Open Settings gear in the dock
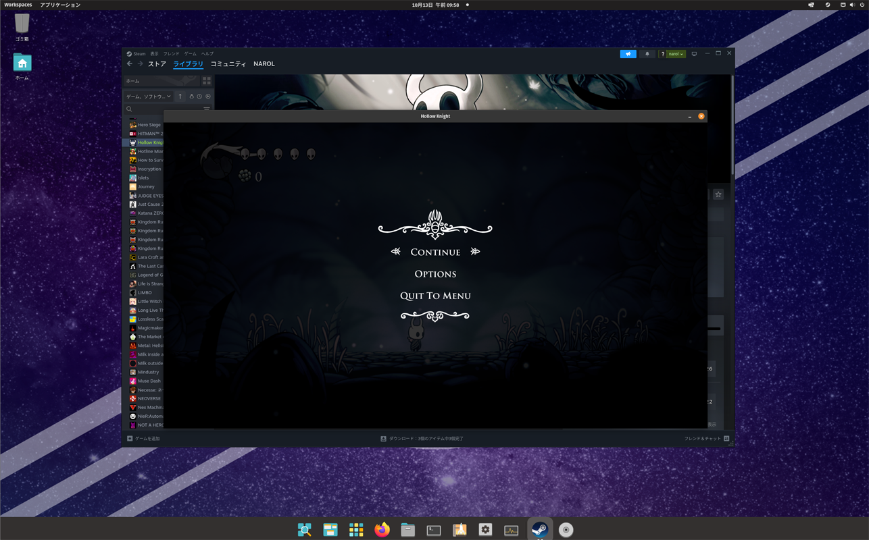Viewport: 869px width, 540px height. (485, 530)
